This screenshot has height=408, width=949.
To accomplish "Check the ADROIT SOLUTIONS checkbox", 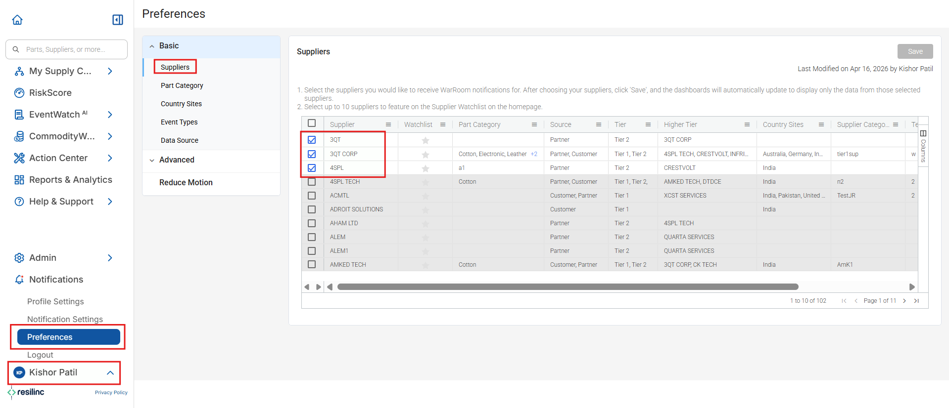I will [x=312, y=209].
